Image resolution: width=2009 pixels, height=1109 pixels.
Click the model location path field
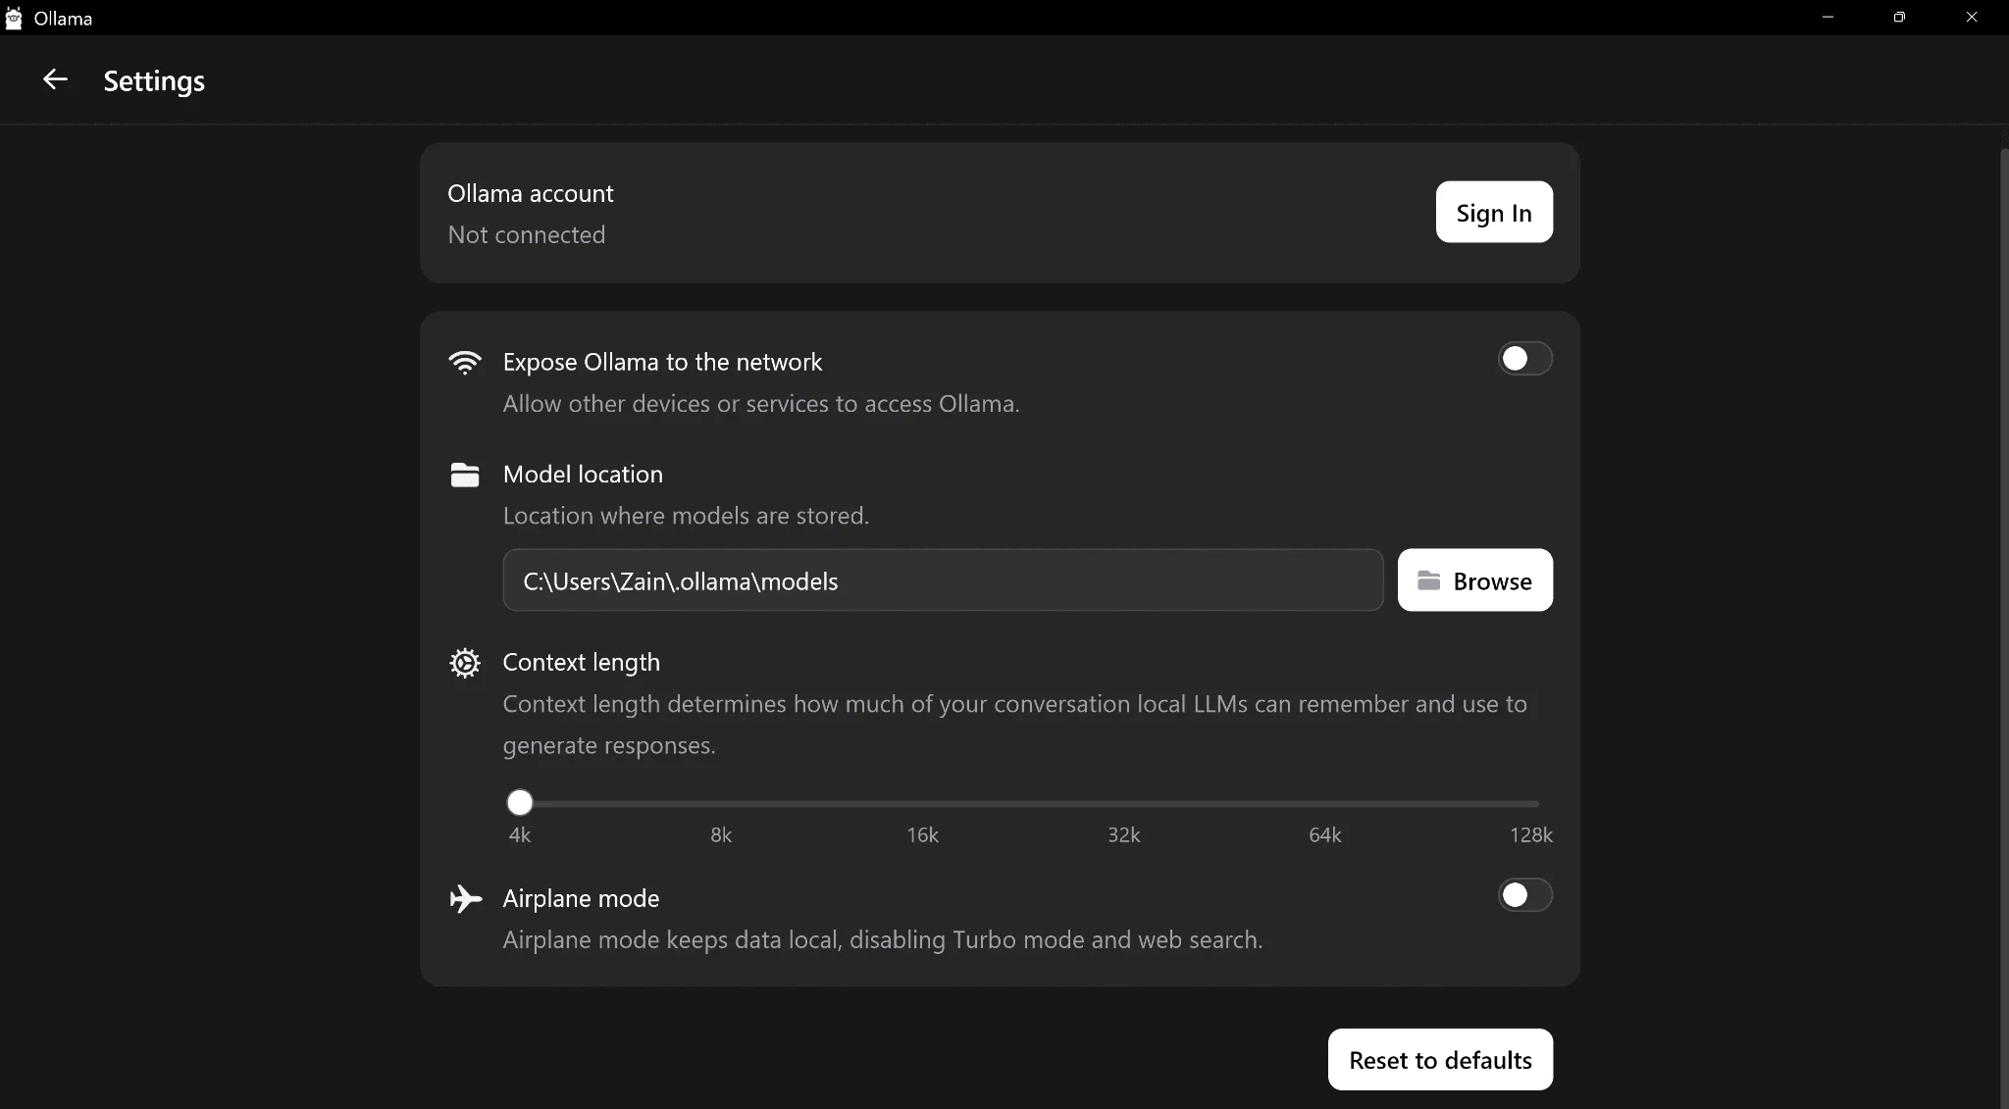(x=942, y=580)
